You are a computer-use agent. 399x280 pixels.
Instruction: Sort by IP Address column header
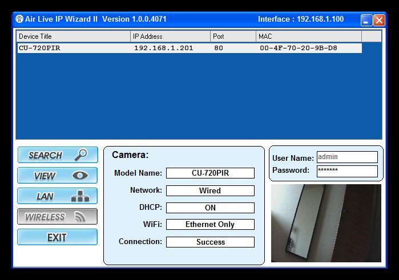tap(170, 36)
